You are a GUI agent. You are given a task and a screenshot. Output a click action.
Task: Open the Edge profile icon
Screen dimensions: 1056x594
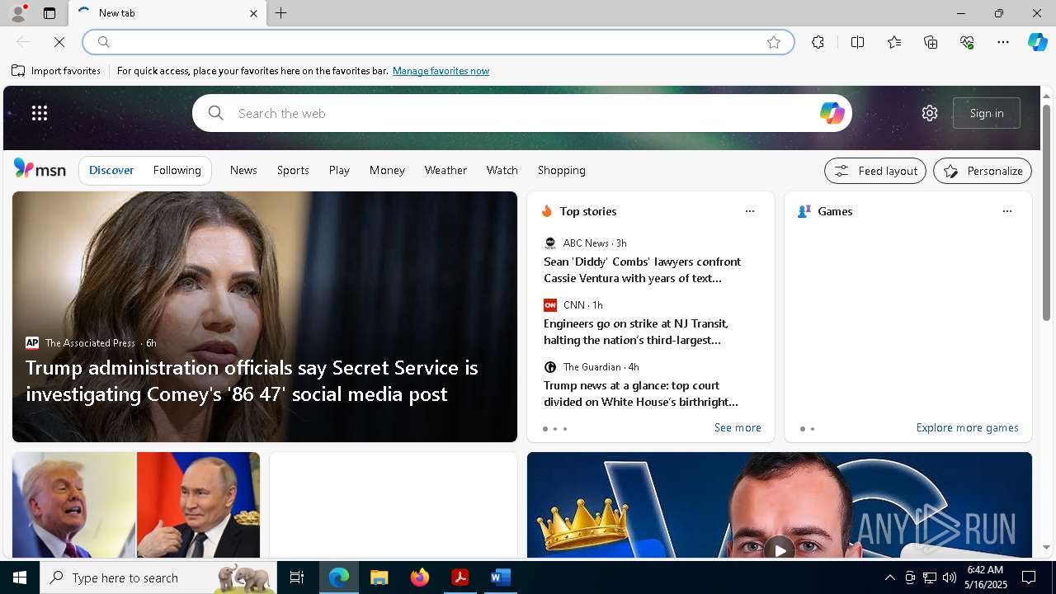coord(18,13)
